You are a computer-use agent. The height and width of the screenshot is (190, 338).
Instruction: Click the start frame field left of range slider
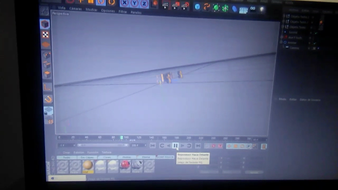(x=67, y=145)
